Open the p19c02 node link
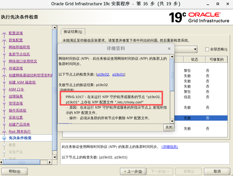 (x=103, y=74)
